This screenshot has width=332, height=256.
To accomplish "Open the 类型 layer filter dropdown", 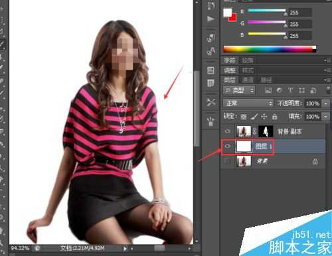I will pyautogui.click(x=239, y=90).
